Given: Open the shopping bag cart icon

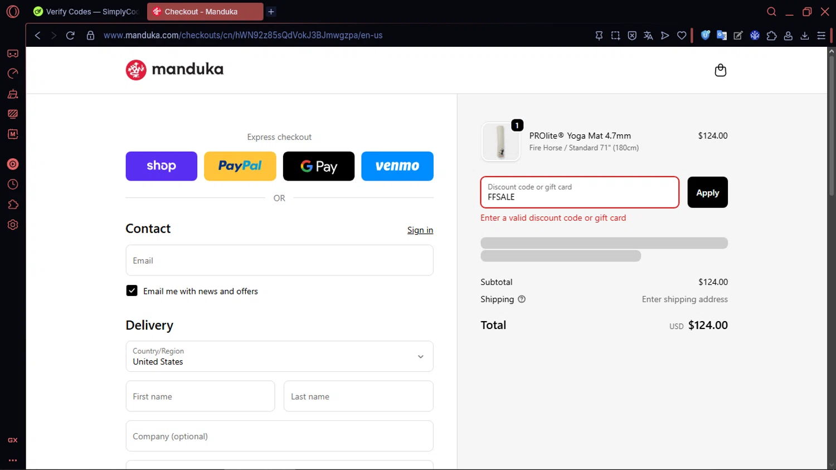Looking at the screenshot, I should pyautogui.click(x=721, y=70).
